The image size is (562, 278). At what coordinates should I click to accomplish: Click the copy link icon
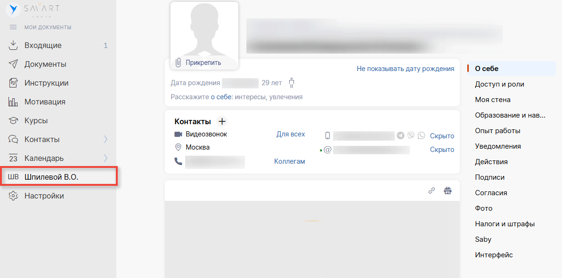[431, 191]
